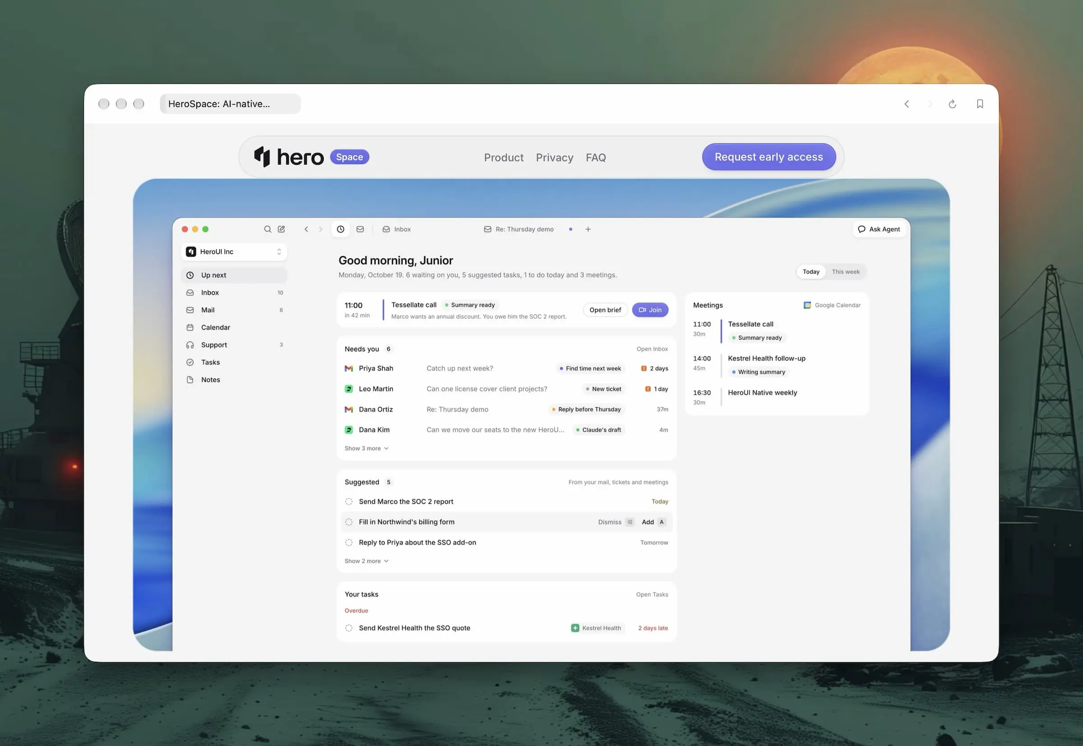Click the hero logo mark
1083x746 pixels.
(x=262, y=157)
